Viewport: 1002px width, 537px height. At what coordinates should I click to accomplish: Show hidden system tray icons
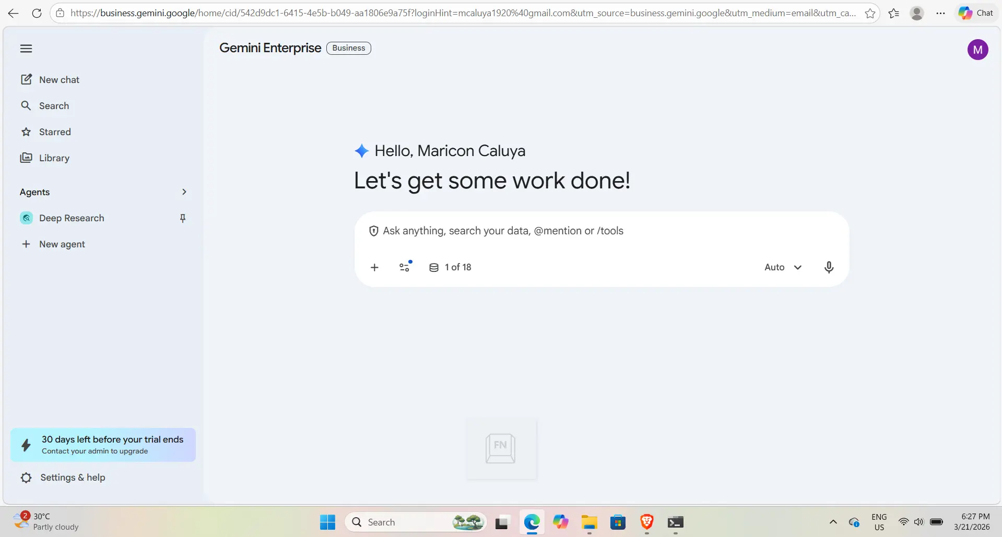tap(833, 522)
